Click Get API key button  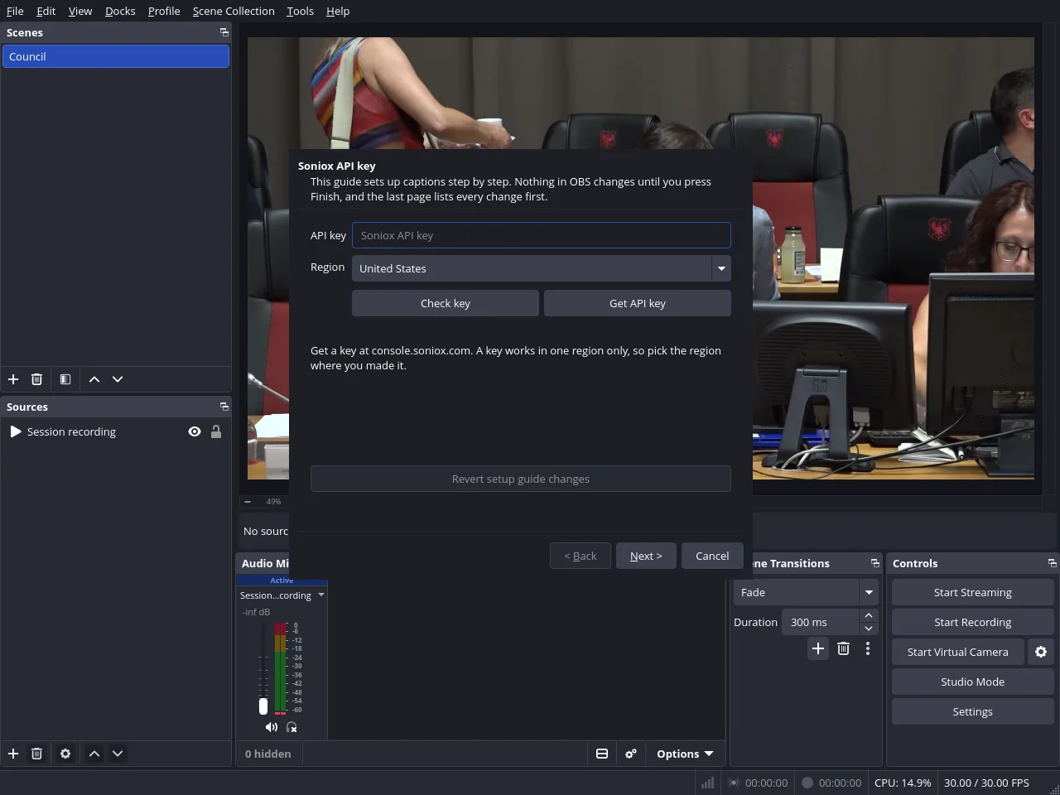pyautogui.click(x=638, y=303)
